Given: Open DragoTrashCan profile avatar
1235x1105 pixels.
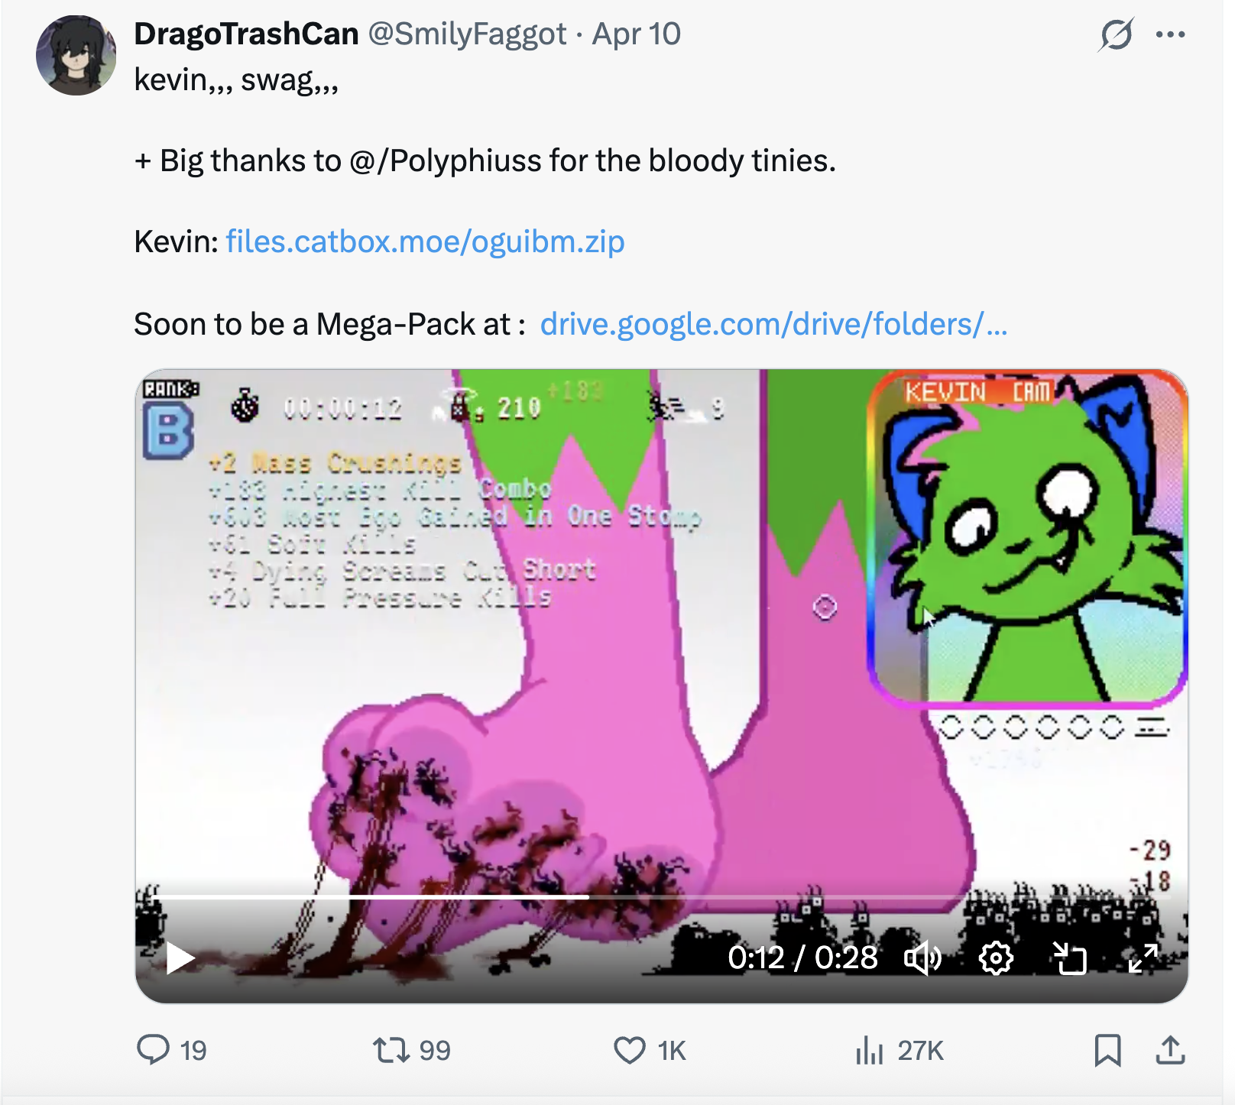Looking at the screenshot, I should tap(76, 55).
